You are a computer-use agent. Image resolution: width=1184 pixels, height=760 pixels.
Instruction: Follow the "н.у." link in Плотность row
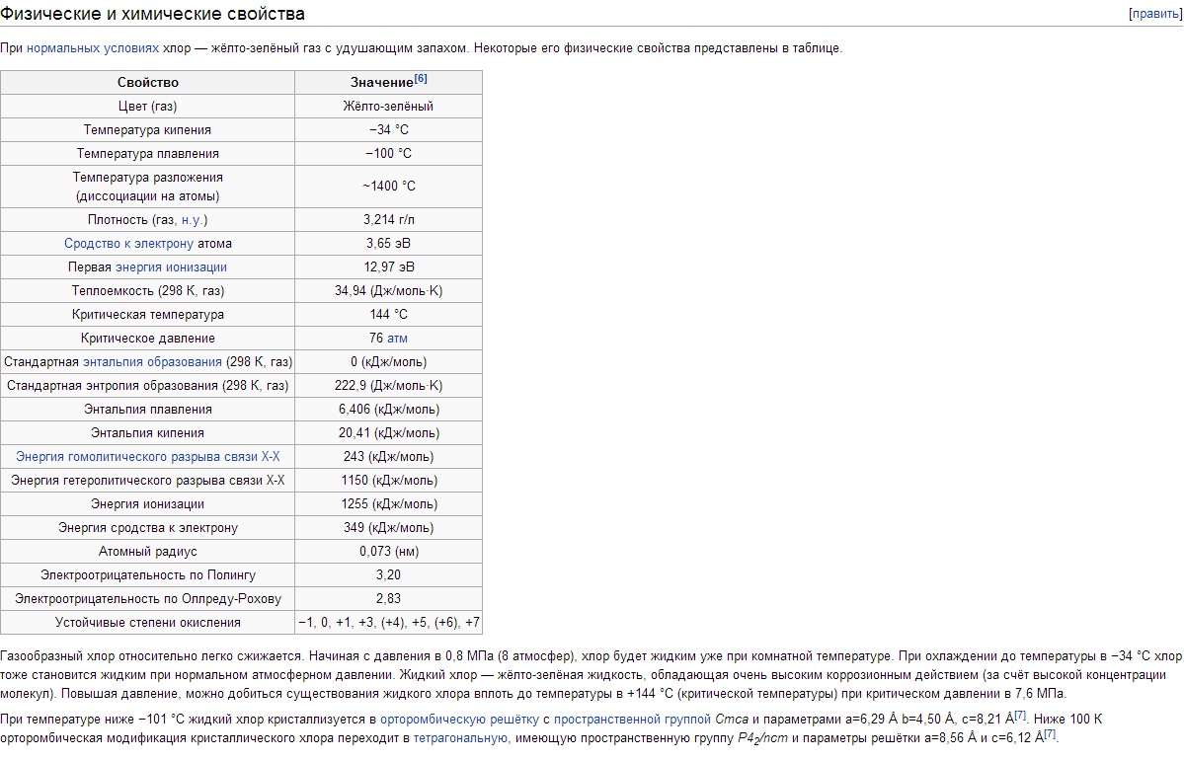192,220
